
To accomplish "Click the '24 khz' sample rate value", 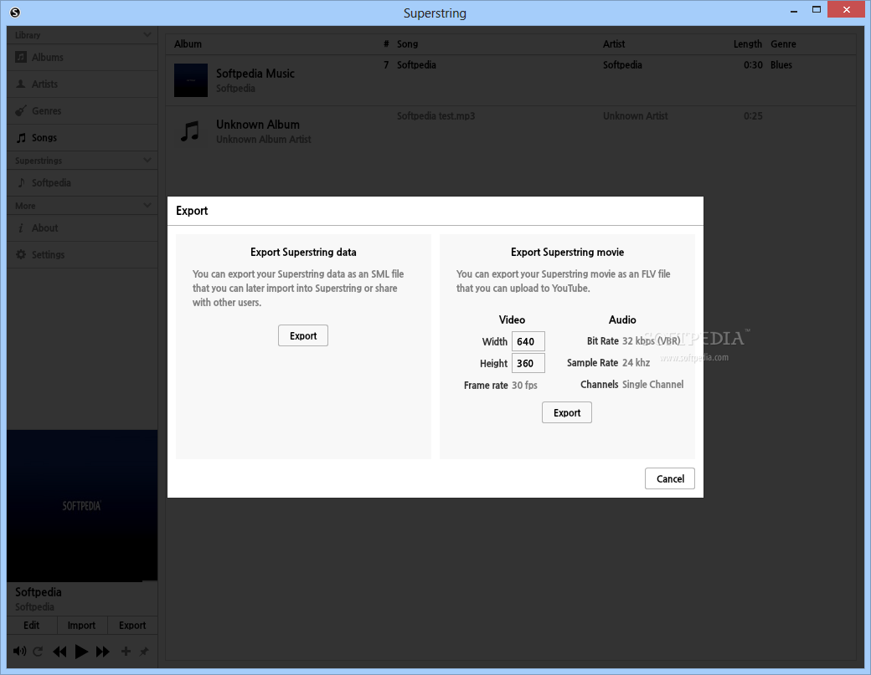I will click(x=636, y=363).
